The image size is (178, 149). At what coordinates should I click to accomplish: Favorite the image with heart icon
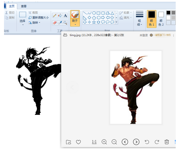tap(78, 142)
